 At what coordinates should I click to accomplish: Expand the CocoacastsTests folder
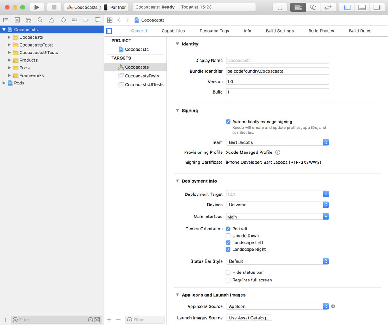coord(9,45)
